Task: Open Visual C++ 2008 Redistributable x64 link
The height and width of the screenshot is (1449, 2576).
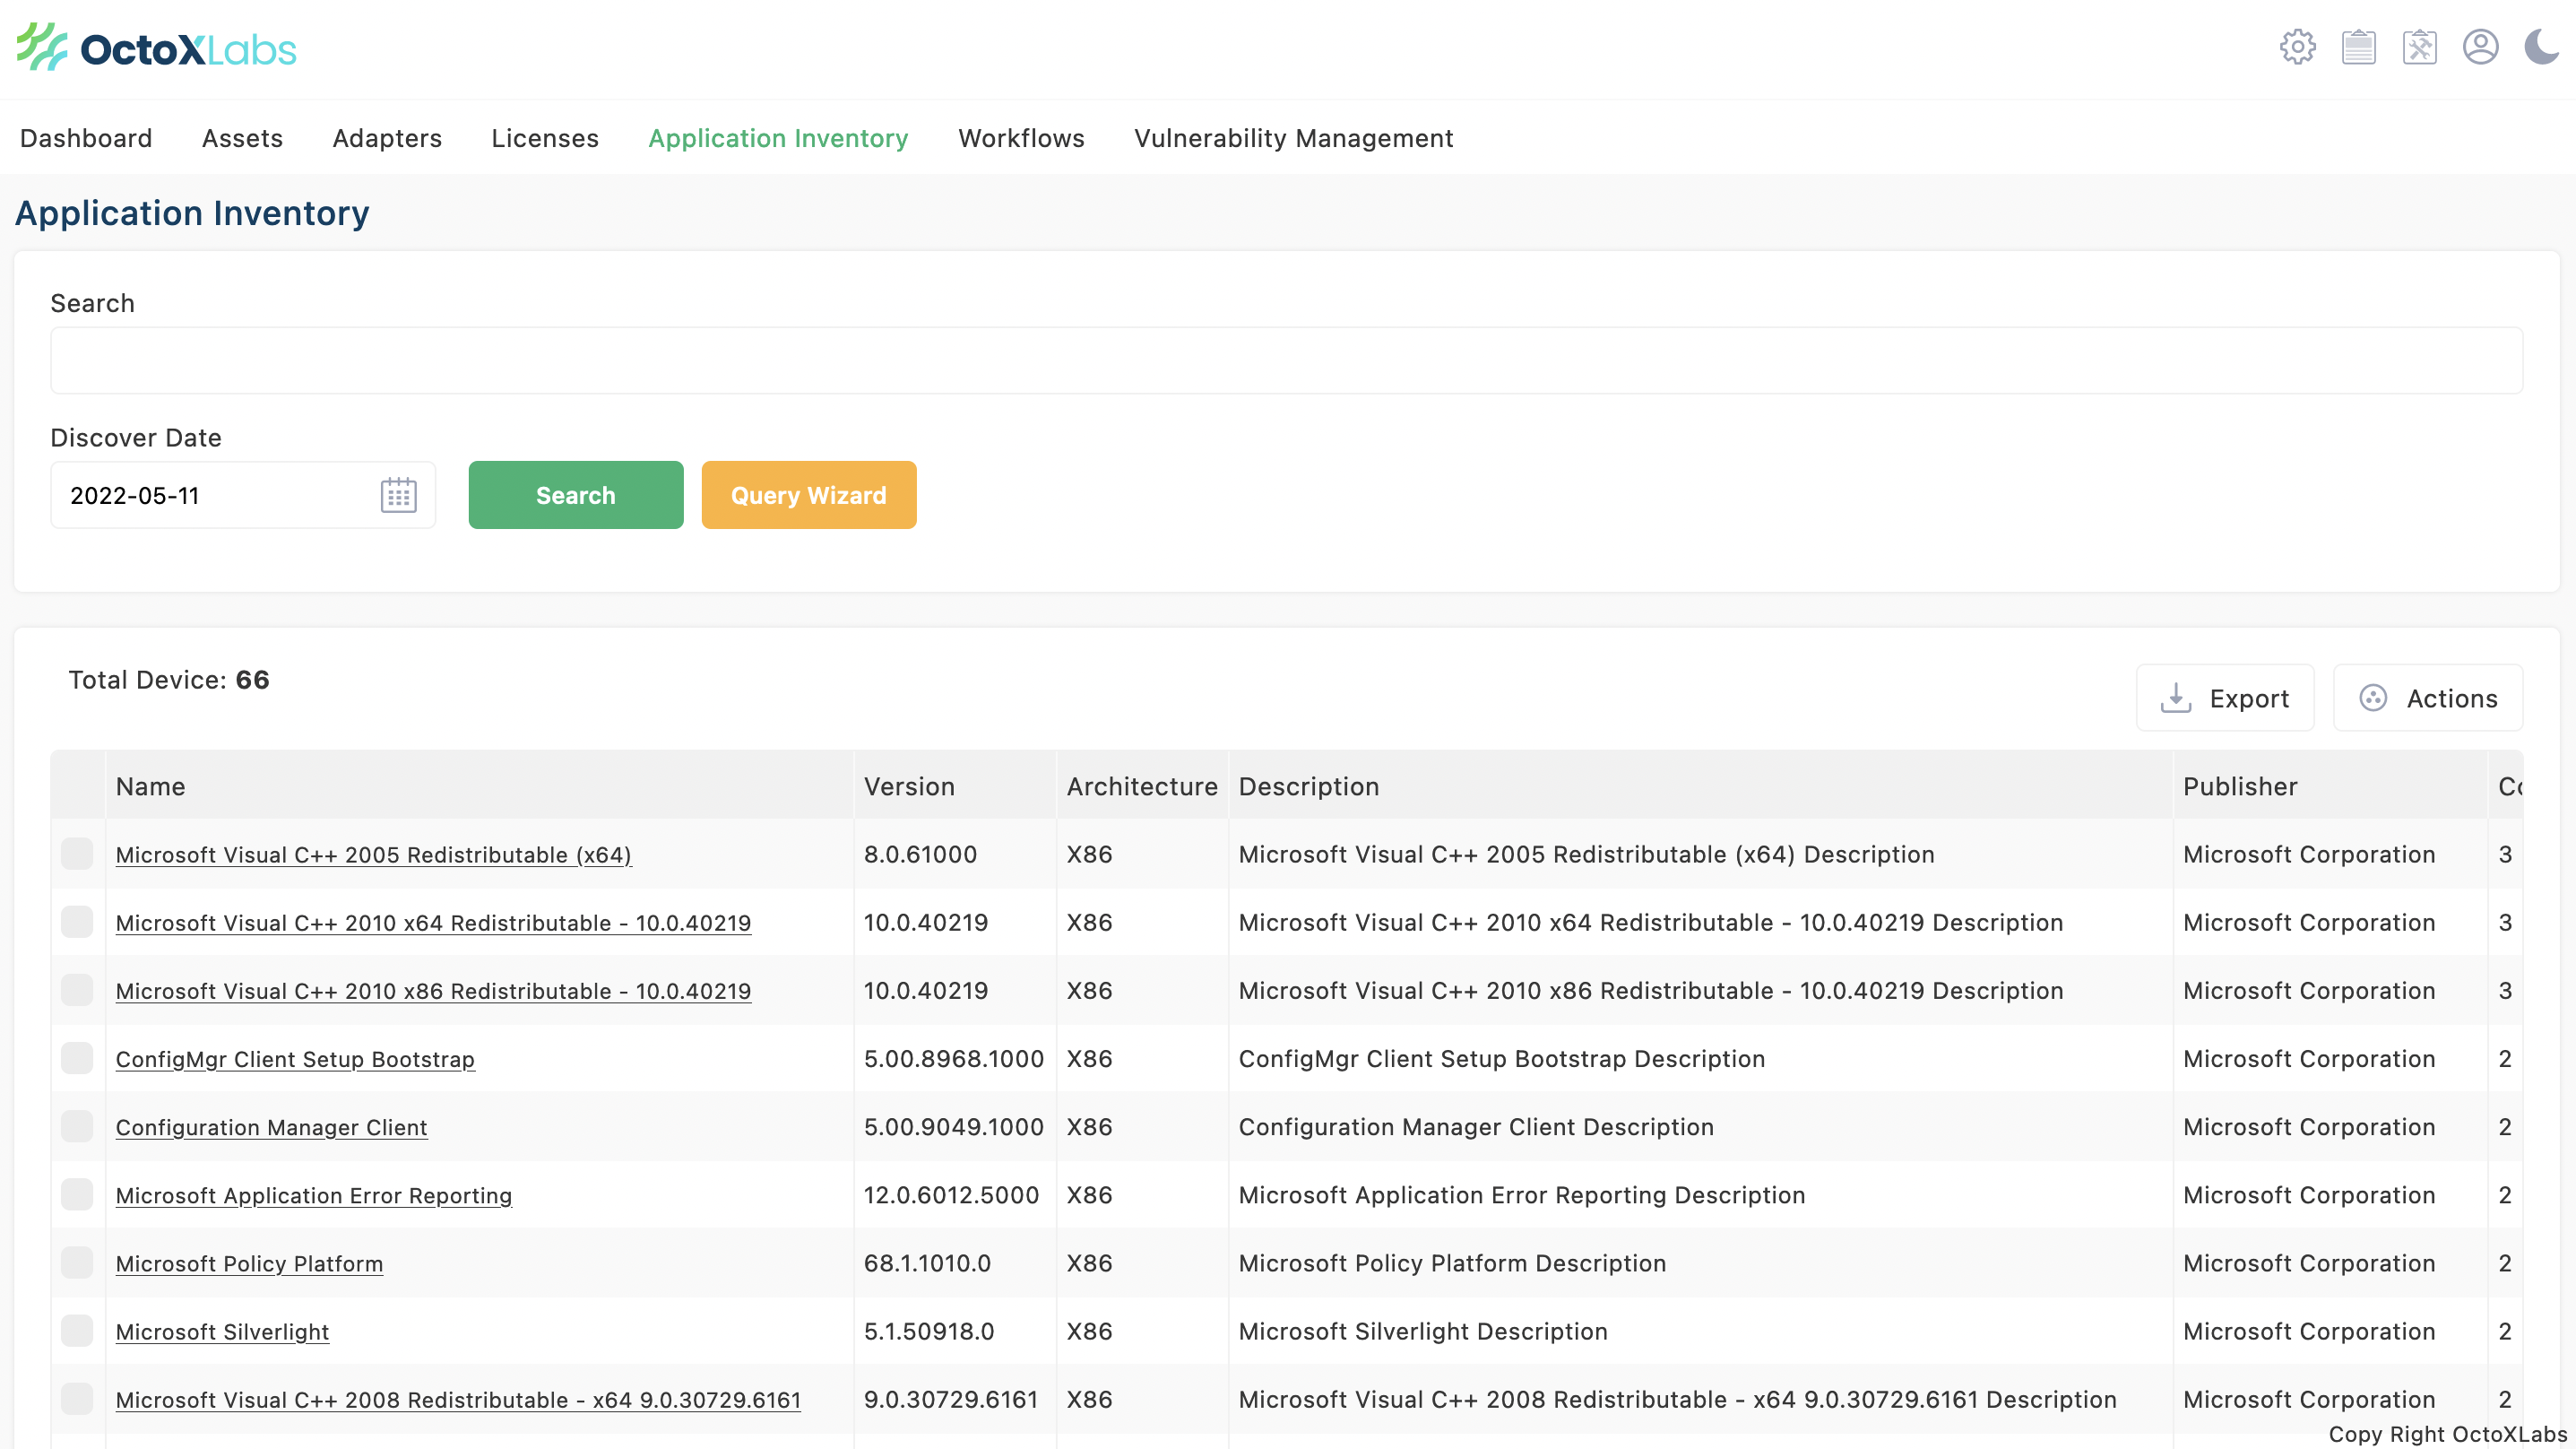Action: (x=458, y=1399)
